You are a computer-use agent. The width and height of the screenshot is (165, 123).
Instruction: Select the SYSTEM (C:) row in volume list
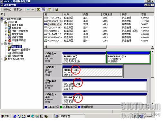pyautogui.click(x=99, y=31)
